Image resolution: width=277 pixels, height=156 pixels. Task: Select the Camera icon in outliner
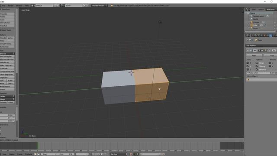[x=251, y=22]
